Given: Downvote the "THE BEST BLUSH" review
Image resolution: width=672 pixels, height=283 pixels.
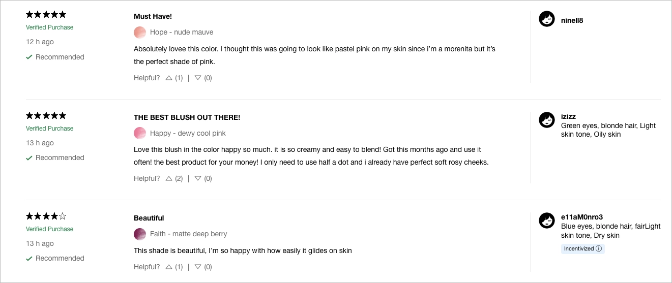Looking at the screenshot, I should (x=198, y=179).
